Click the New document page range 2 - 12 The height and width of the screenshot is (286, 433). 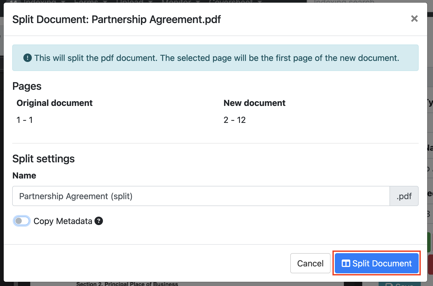tap(235, 120)
